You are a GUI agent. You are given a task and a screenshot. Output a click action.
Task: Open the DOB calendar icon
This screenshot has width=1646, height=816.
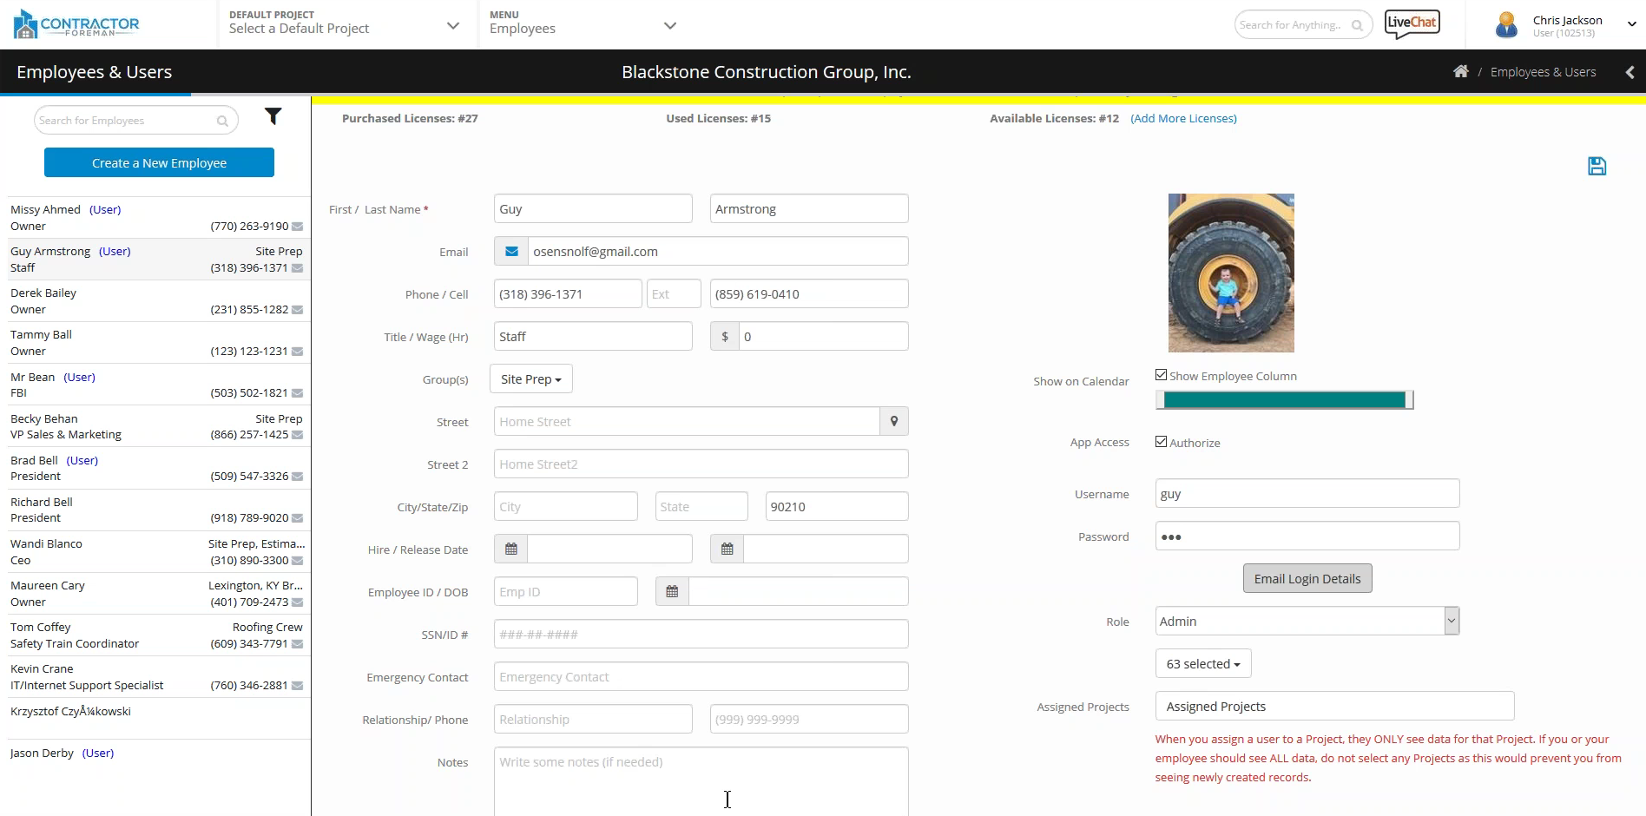tap(672, 592)
